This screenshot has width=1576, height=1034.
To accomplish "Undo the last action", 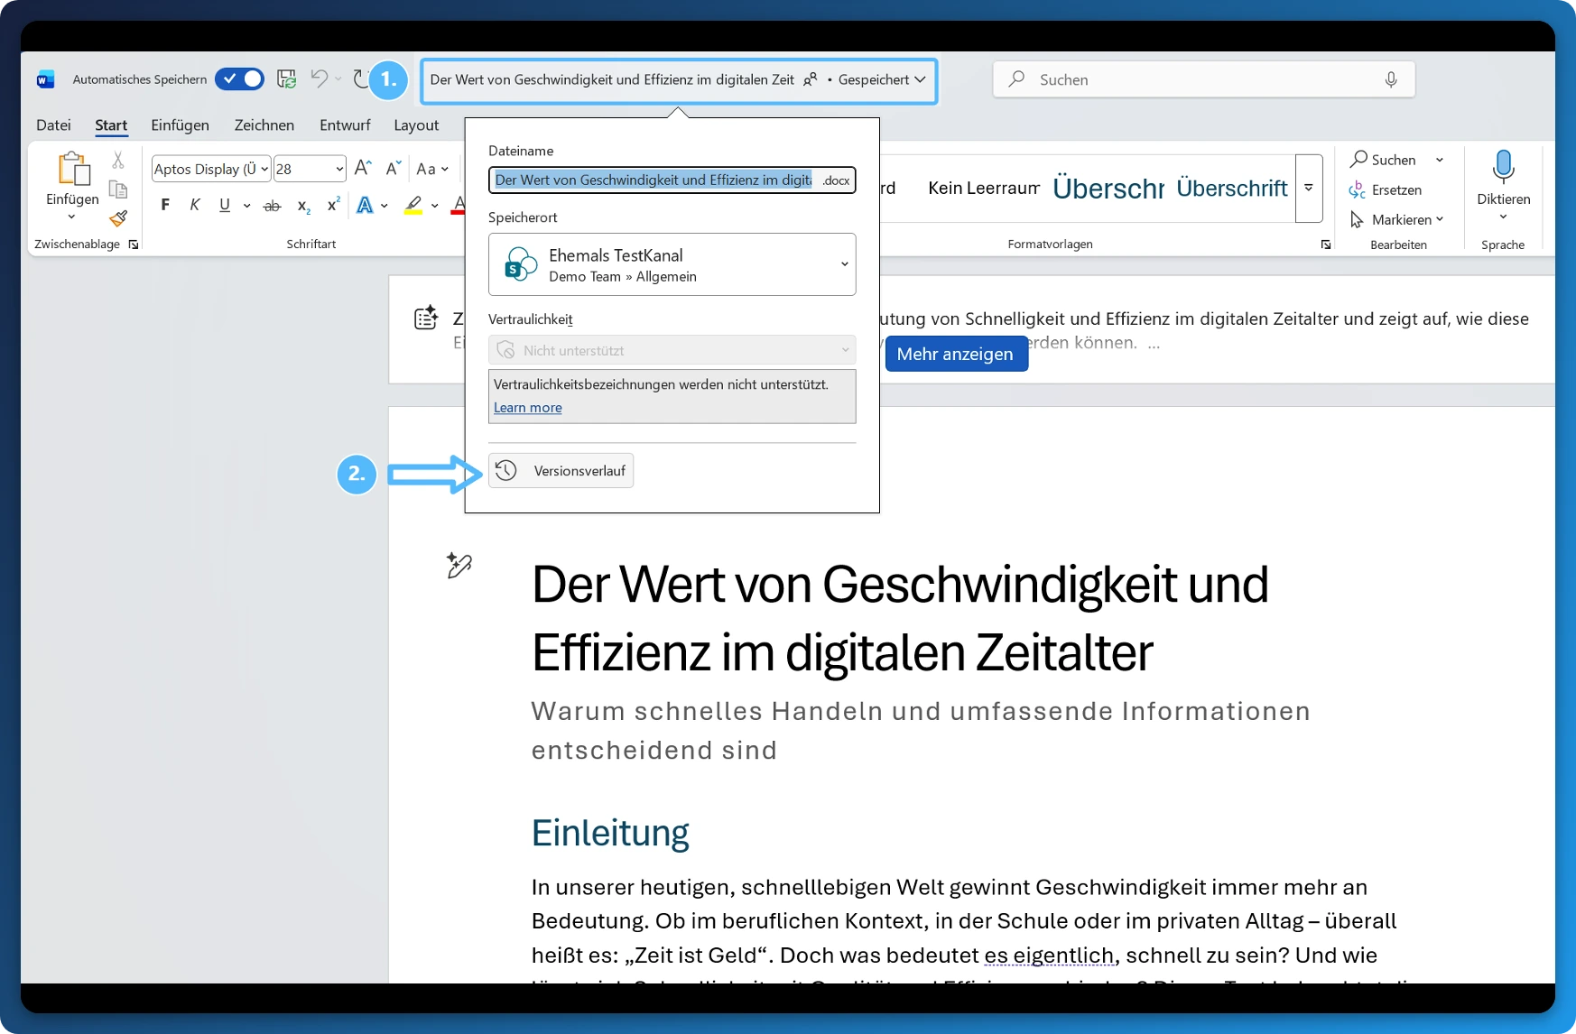I will [319, 78].
